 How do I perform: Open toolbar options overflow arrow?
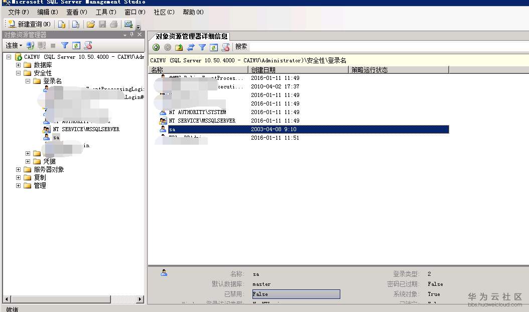139,26
